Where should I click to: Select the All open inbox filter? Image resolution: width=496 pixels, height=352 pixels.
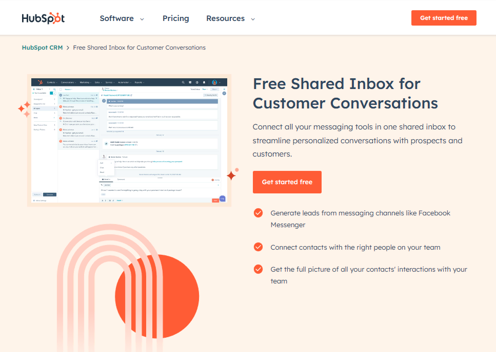37,108
